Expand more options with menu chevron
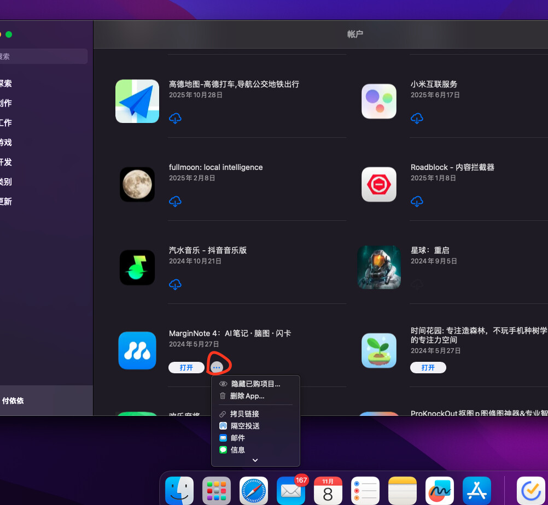The image size is (548, 505). coord(255,460)
